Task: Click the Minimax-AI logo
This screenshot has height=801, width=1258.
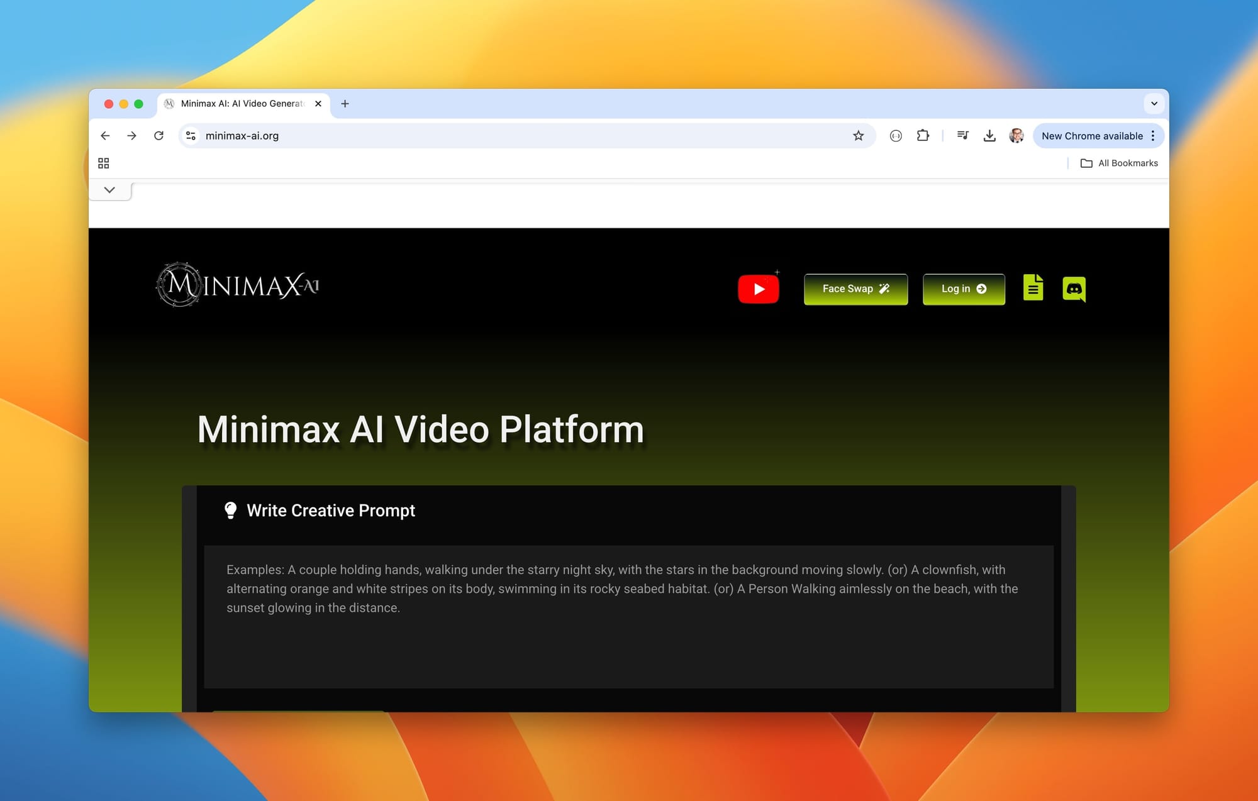Action: (x=238, y=285)
